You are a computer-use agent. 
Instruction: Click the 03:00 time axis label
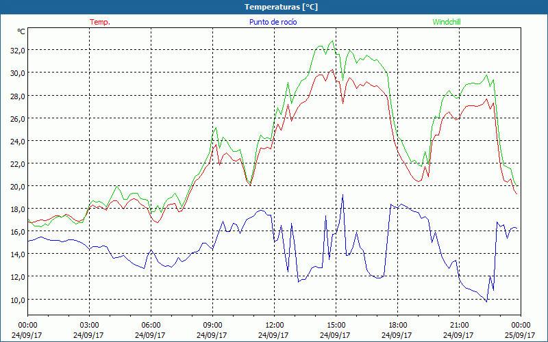tap(90, 325)
